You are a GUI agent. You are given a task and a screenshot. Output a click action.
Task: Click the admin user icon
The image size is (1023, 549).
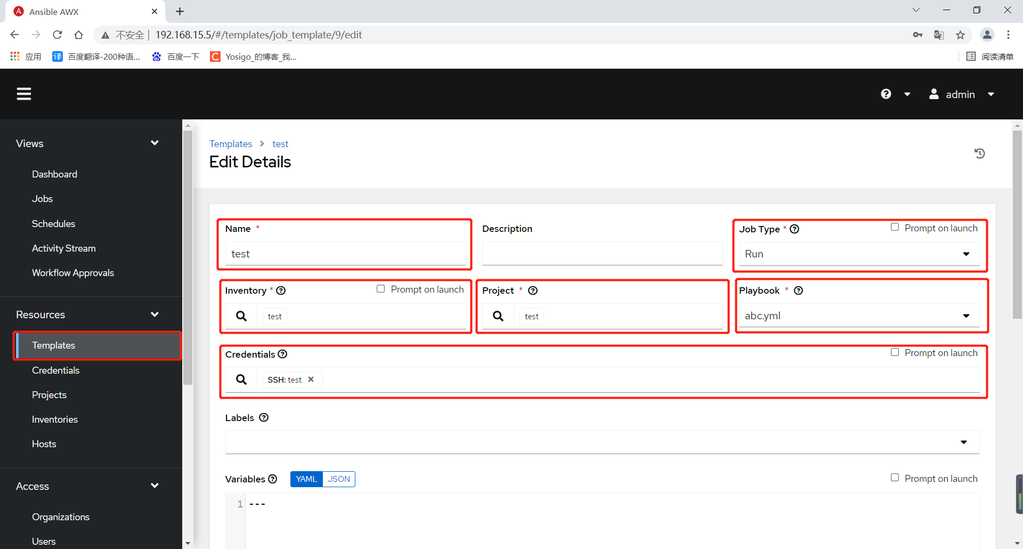click(933, 94)
